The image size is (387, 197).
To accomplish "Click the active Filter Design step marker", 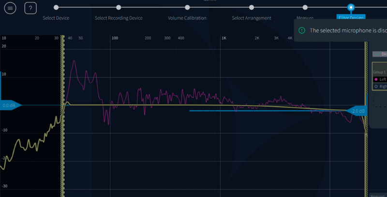I will click(351, 7).
